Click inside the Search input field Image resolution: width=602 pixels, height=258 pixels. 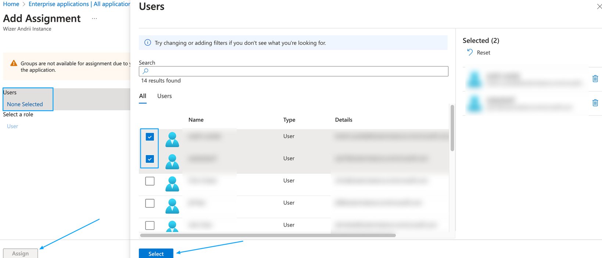coord(294,71)
